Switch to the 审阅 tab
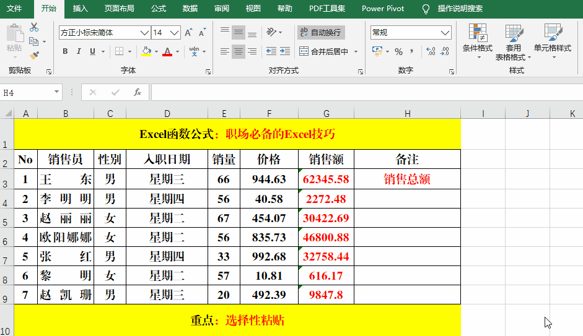This screenshot has height=336, width=583. [x=222, y=9]
